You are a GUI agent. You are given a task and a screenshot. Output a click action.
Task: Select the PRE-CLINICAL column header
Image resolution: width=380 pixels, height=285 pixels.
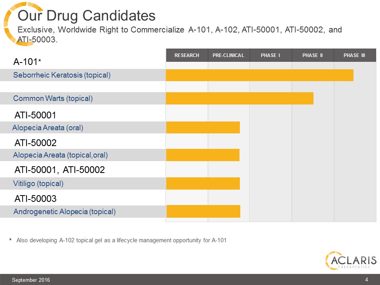coord(228,55)
